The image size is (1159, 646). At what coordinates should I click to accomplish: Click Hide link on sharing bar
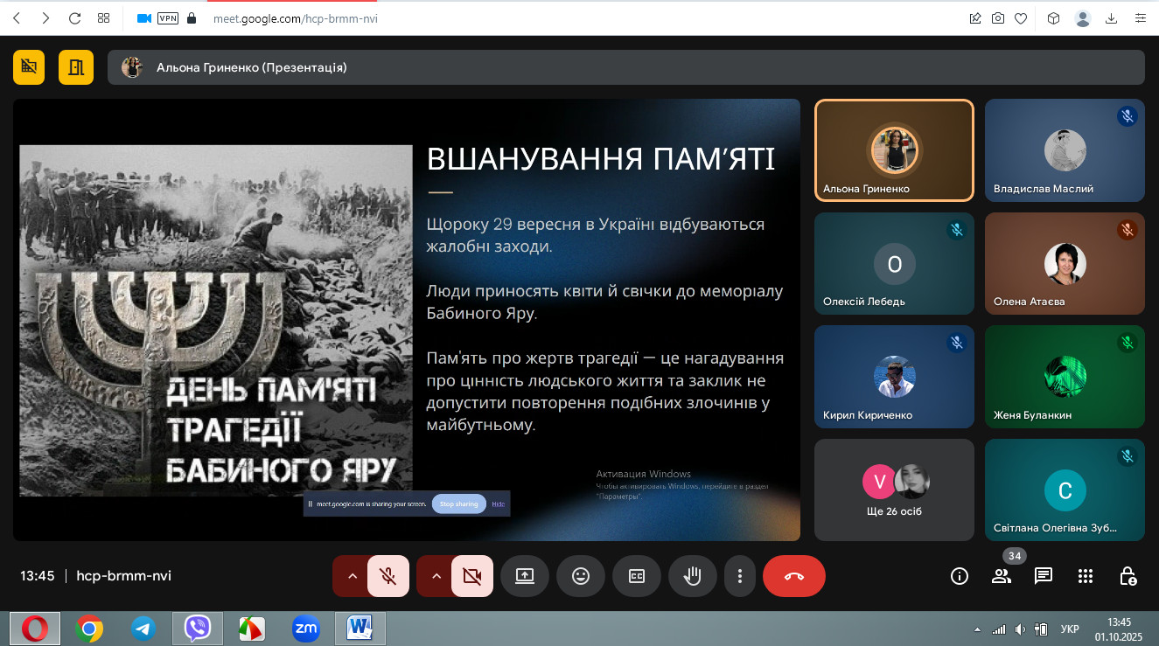point(499,504)
